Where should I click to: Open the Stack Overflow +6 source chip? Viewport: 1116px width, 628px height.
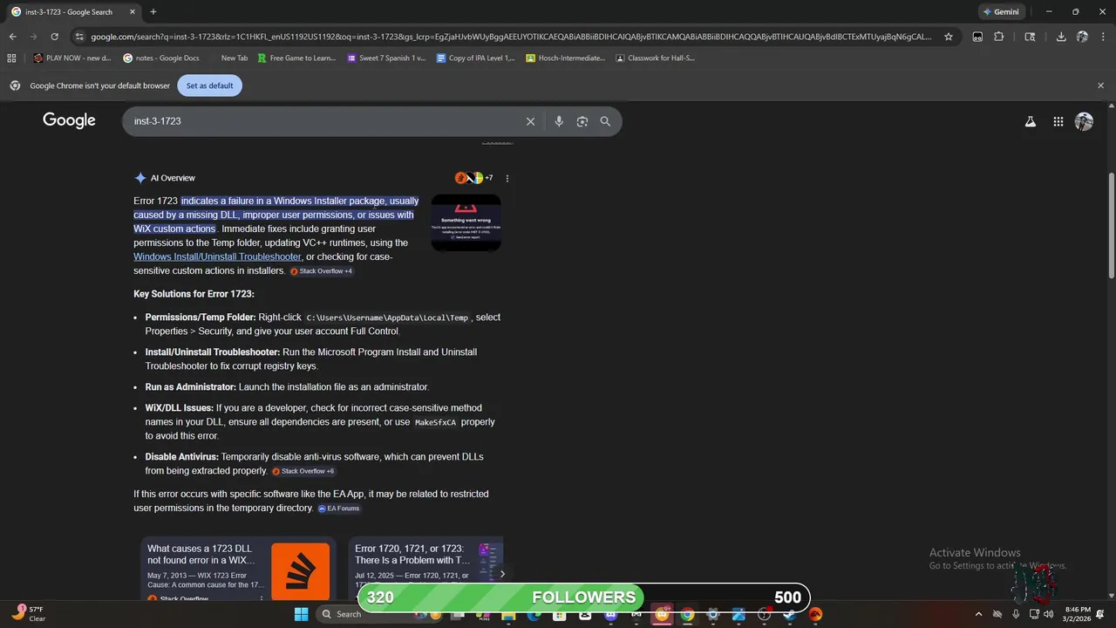coord(303,471)
